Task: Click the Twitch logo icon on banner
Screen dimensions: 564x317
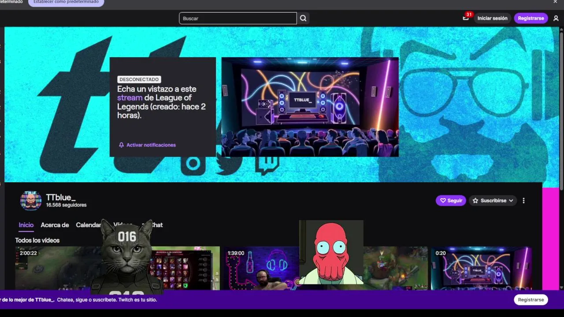Action: click(x=267, y=164)
